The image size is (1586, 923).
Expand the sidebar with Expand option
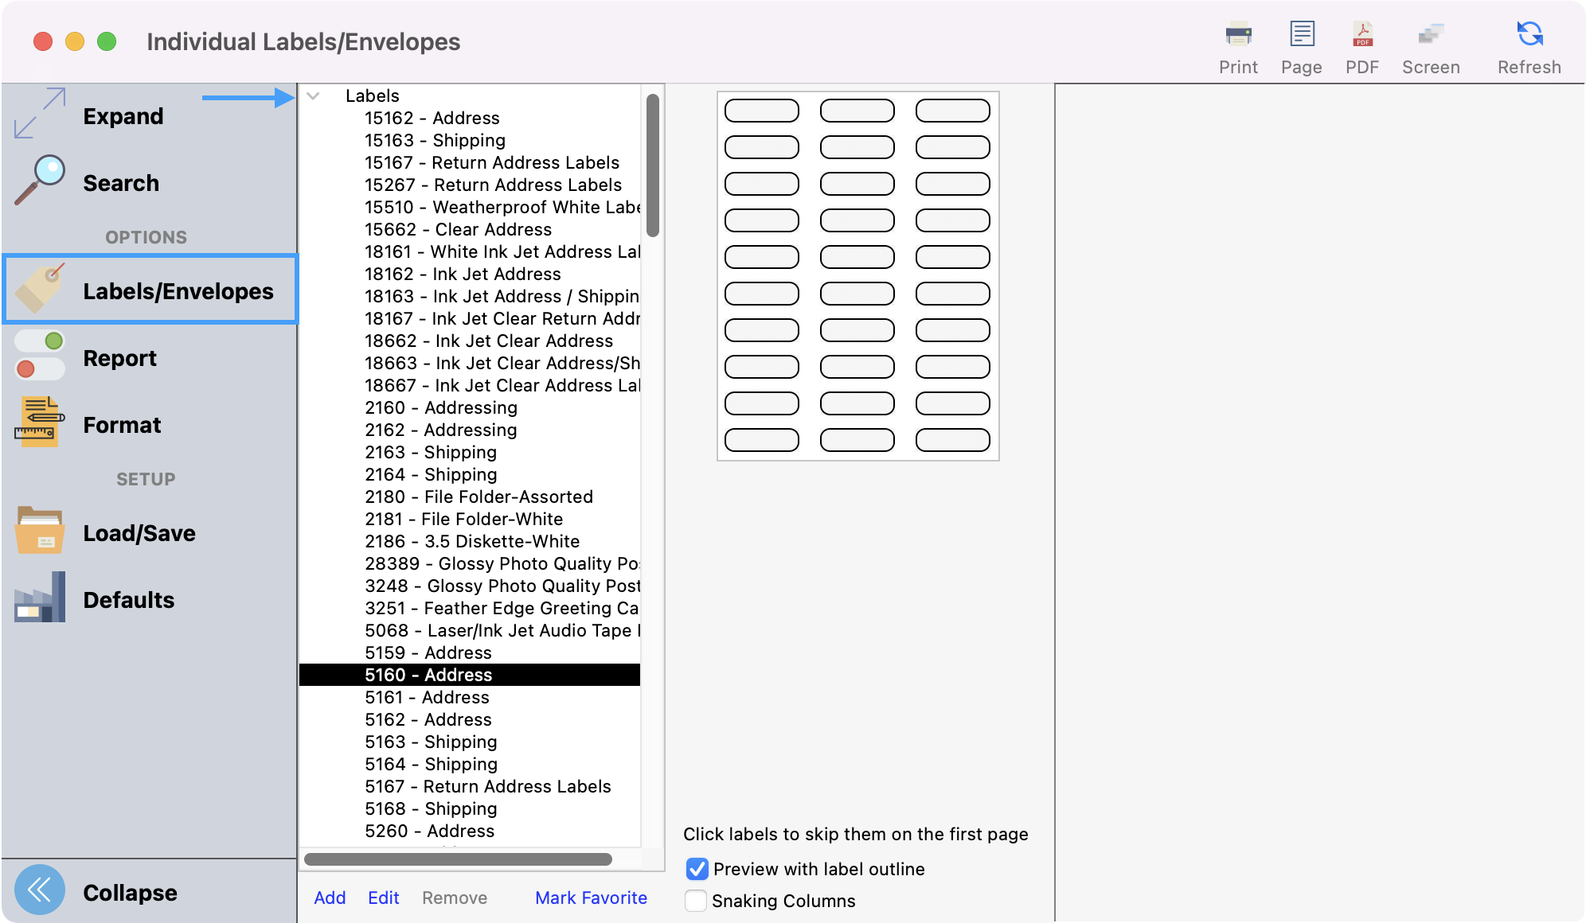pyautogui.click(x=123, y=115)
